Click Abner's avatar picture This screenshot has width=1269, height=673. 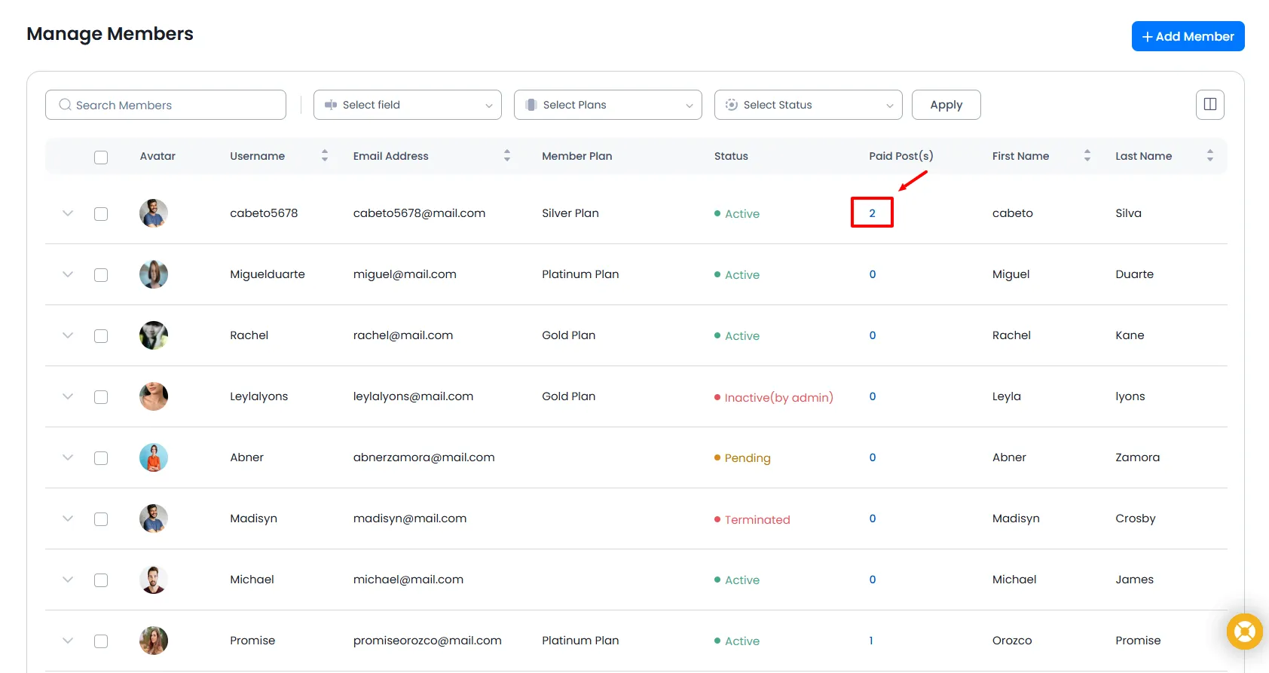[x=154, y=457]
